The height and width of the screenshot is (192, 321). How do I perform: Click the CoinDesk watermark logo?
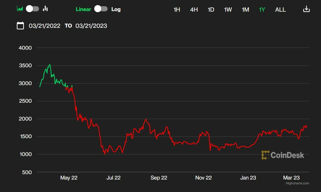coord(283,155)
